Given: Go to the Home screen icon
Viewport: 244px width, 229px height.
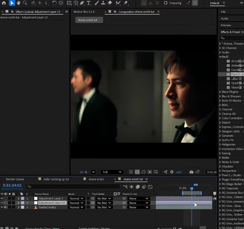Looking at the screenshot, I should pyautogui.click(x=4, y=3).
